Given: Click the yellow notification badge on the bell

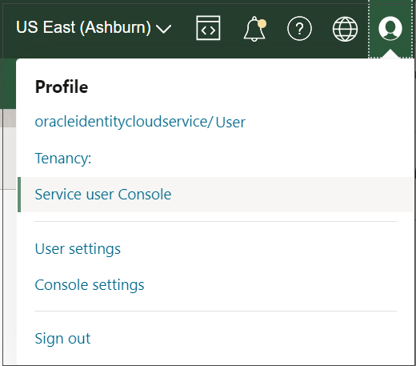Looking at the screenshot, I should pos(262,23).
